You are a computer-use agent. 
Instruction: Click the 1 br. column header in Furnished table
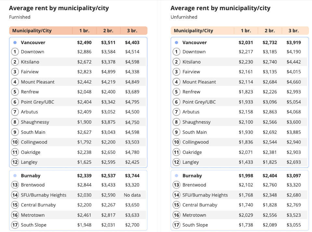click(84, 31)
